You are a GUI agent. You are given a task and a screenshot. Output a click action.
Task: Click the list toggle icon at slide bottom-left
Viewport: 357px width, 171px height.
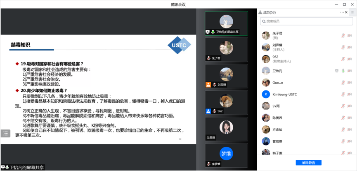point(5,133)
